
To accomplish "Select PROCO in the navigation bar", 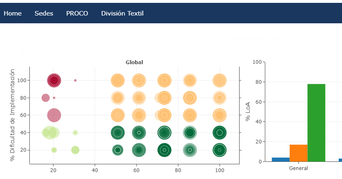I will pos(77,13).
